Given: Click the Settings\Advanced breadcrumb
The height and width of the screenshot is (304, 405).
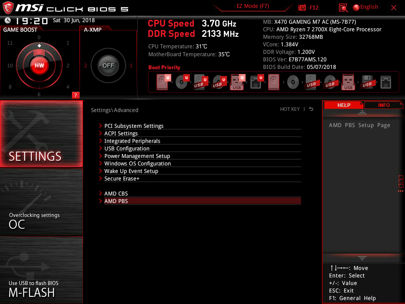Looking at the screenshot, I should click(114, 110).
